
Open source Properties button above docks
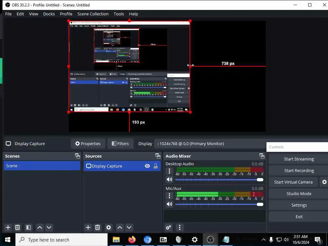click(x=88, y=144)
